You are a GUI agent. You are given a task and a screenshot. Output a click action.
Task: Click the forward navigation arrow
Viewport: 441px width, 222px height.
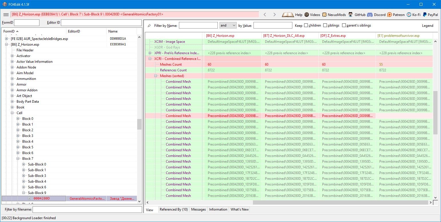[x=274, y=15]
